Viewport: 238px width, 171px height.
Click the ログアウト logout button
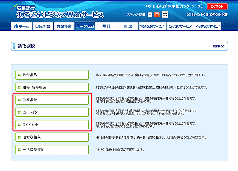coord(217,6)
